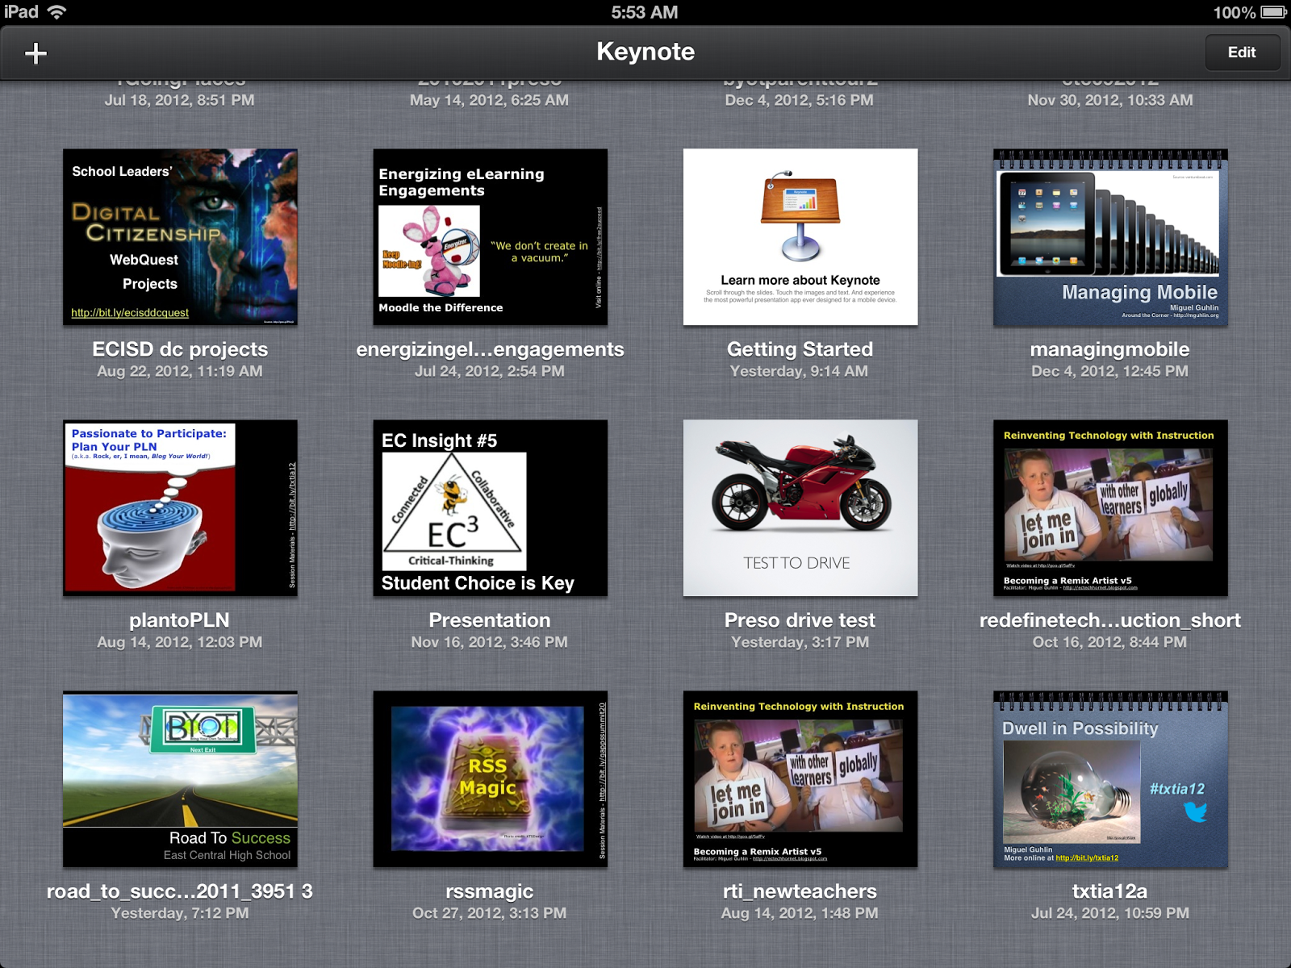The image size is (1291, 968).
Task: Tap the "iPad" label in the status bar
Action: click(22, 12)
